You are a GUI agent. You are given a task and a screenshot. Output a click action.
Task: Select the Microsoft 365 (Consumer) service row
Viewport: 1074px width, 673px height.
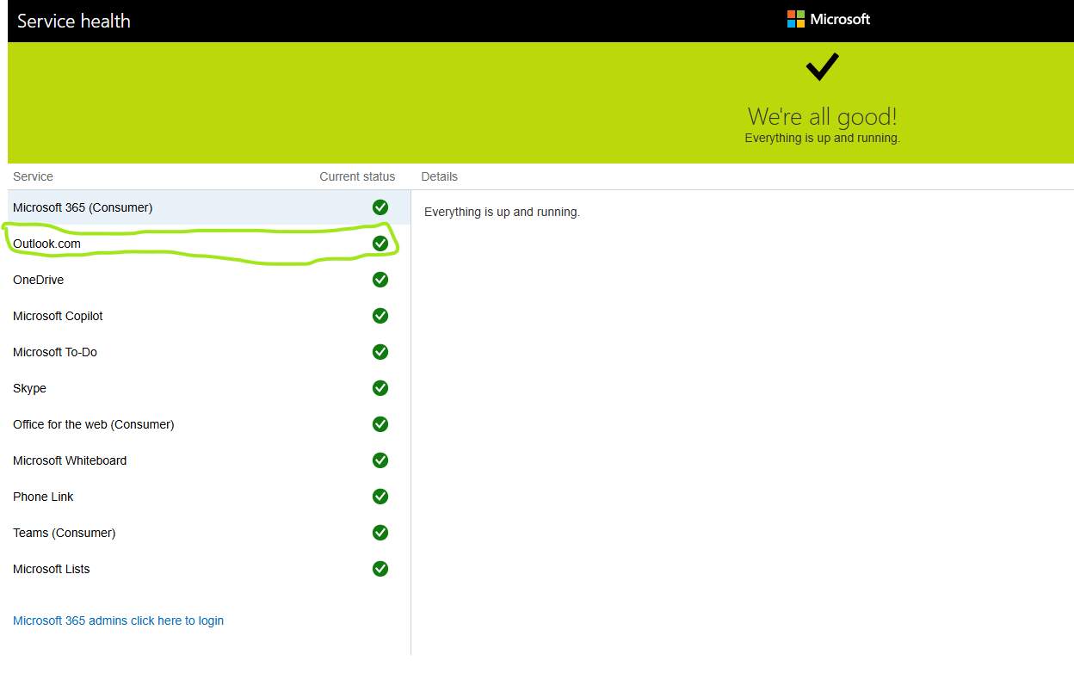click(209, 207)
